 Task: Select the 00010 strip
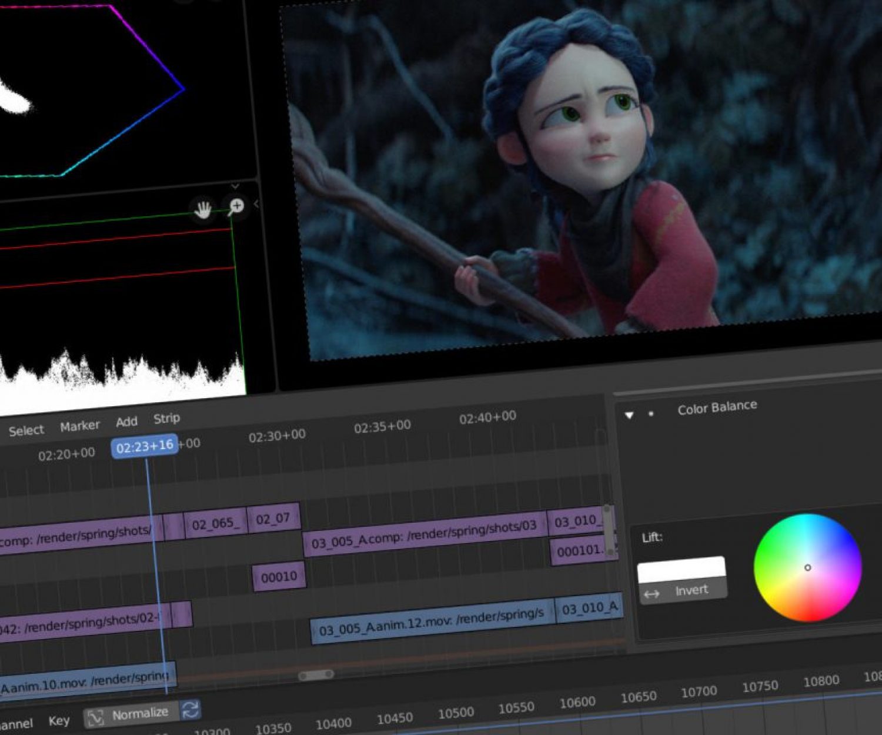pos(279,577)
